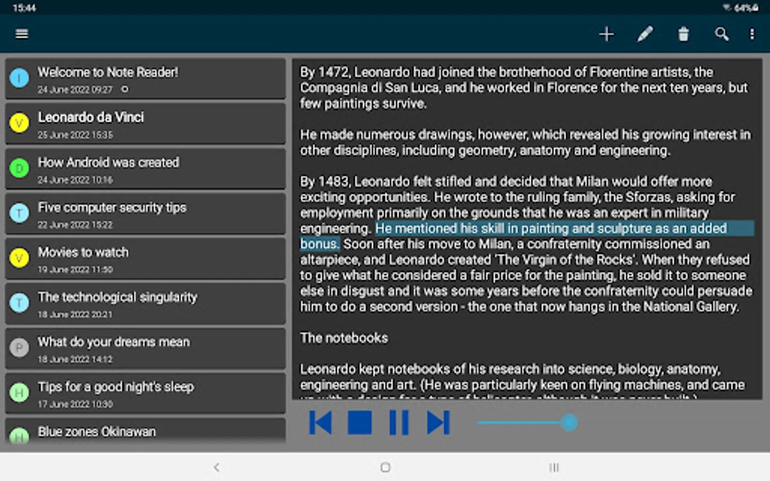Viewport: 770px width, 481px height.
Task: Skip to previous sentence button
Action: 321,423
